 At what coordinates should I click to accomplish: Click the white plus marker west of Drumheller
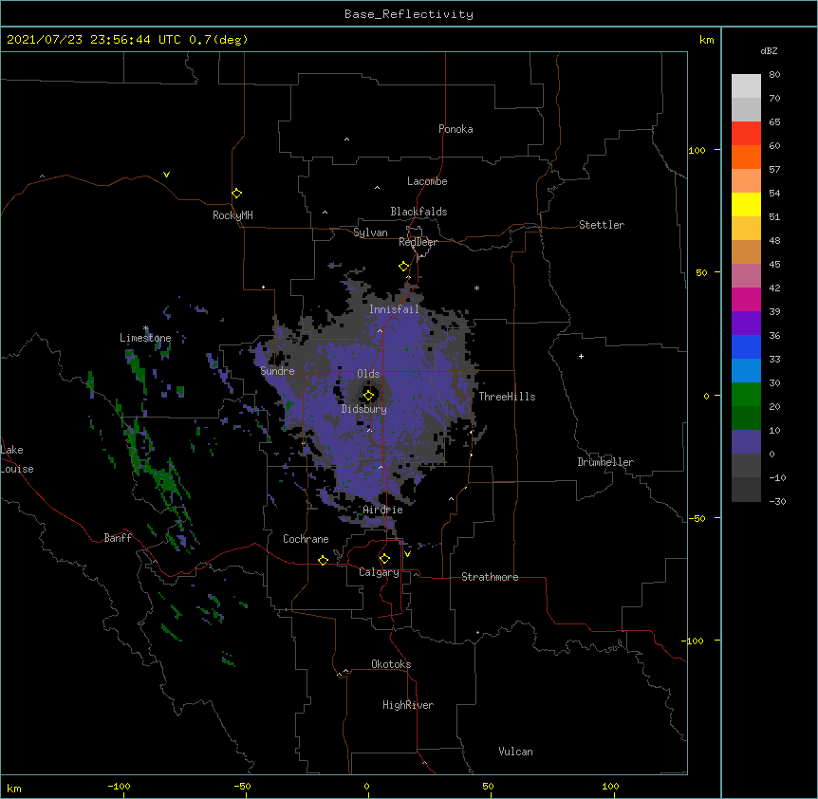[x=581, y=356]
